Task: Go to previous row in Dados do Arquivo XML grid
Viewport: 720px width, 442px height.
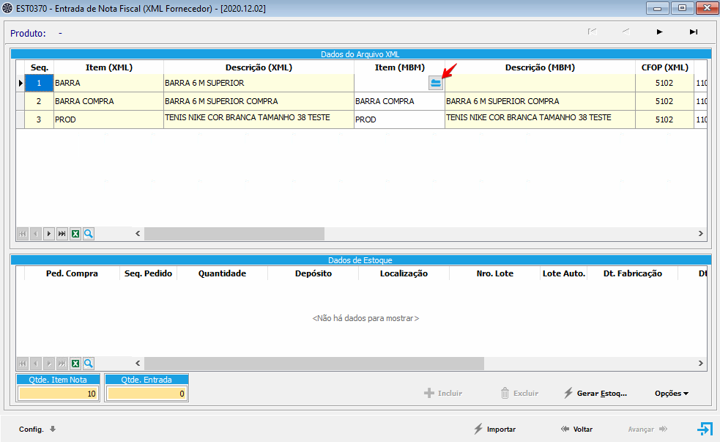Action: 36,234
